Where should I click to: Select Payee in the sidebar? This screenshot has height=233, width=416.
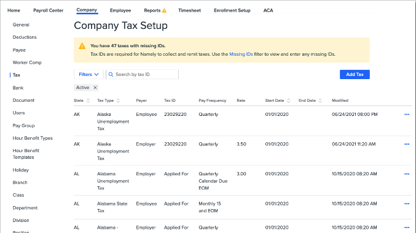point(19,50)
